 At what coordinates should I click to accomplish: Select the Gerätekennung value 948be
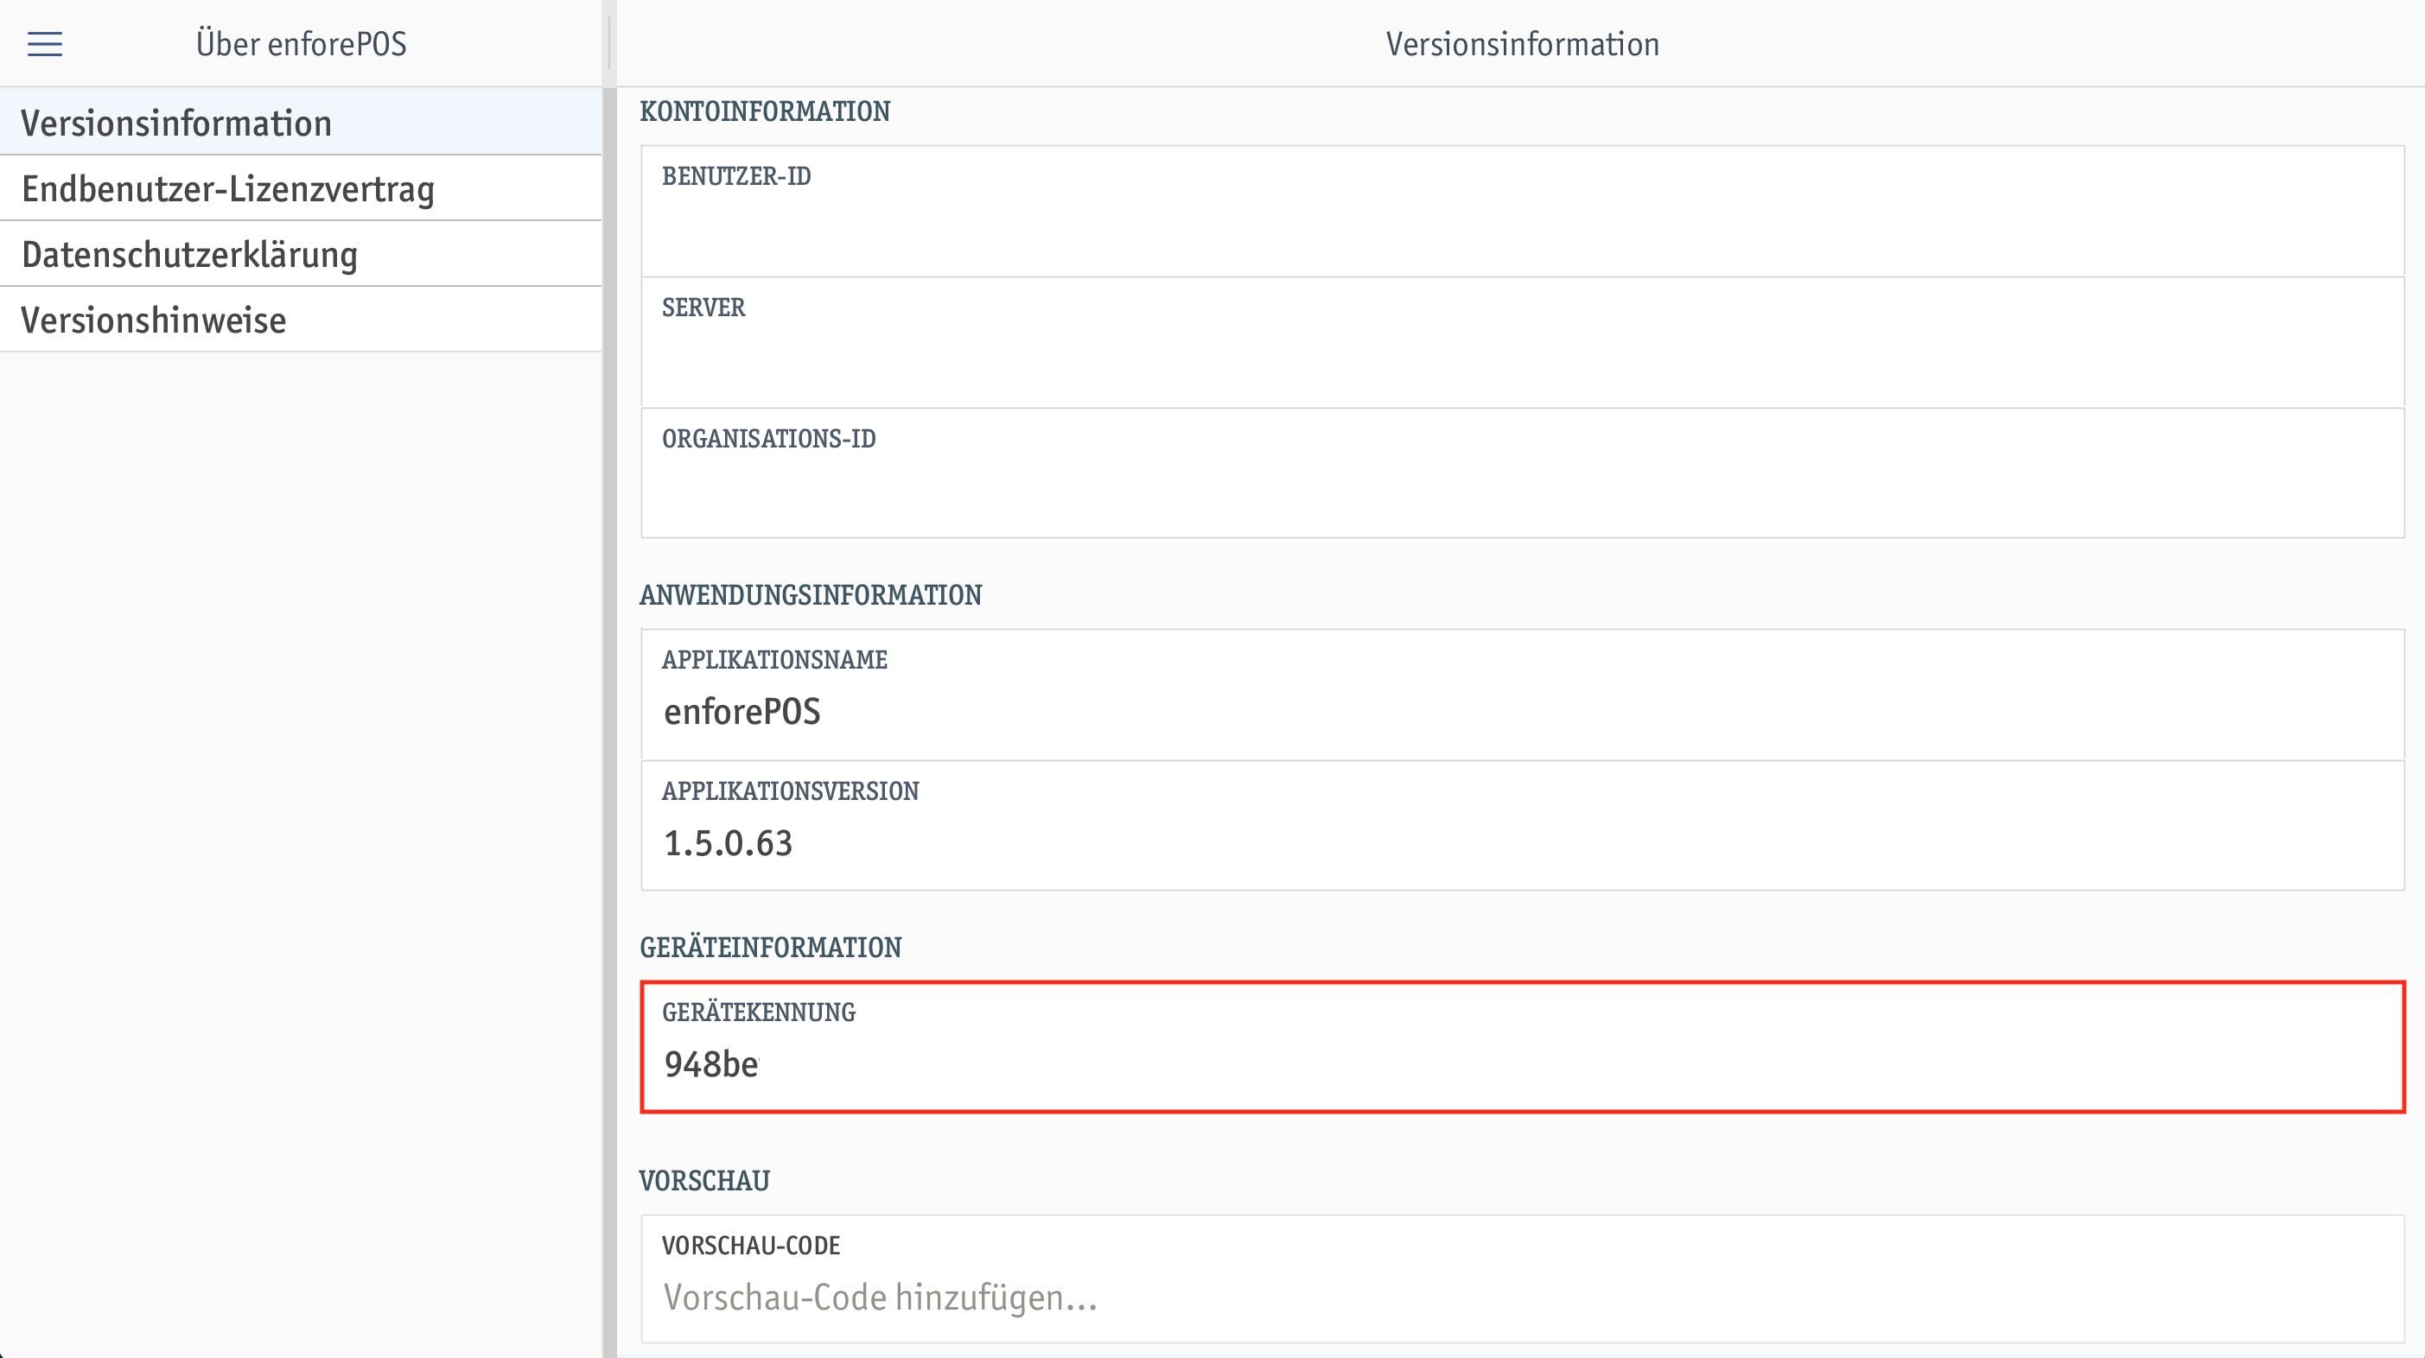(x=710, y=1064)
